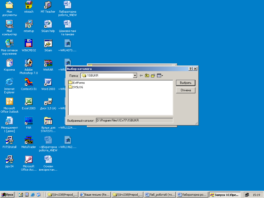Image resolution: width=264 pixels, height=198 pixels.
Task: Select the Мое сетевое окружение icon
Action: tap(10, 47)
